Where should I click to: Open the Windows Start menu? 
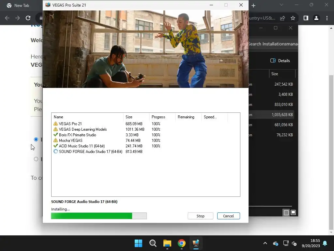click(x=138, y=243)
